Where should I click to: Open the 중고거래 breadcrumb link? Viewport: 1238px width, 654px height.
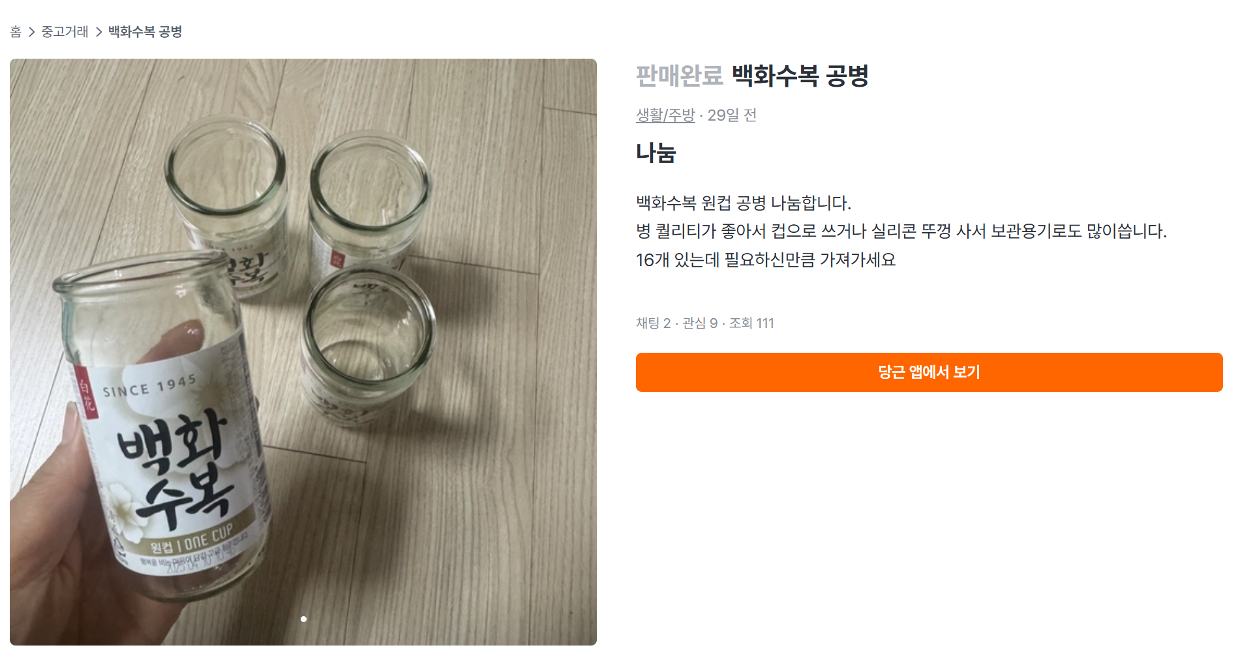[x=65, y=32]
